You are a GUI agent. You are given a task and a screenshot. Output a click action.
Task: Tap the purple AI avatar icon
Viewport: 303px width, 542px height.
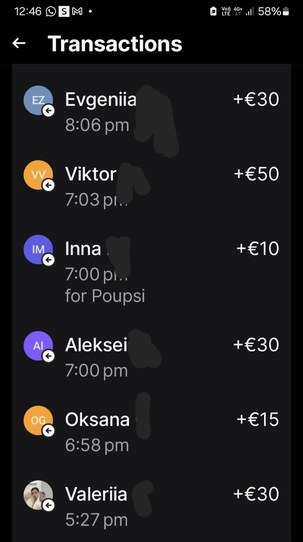(38, 346)
